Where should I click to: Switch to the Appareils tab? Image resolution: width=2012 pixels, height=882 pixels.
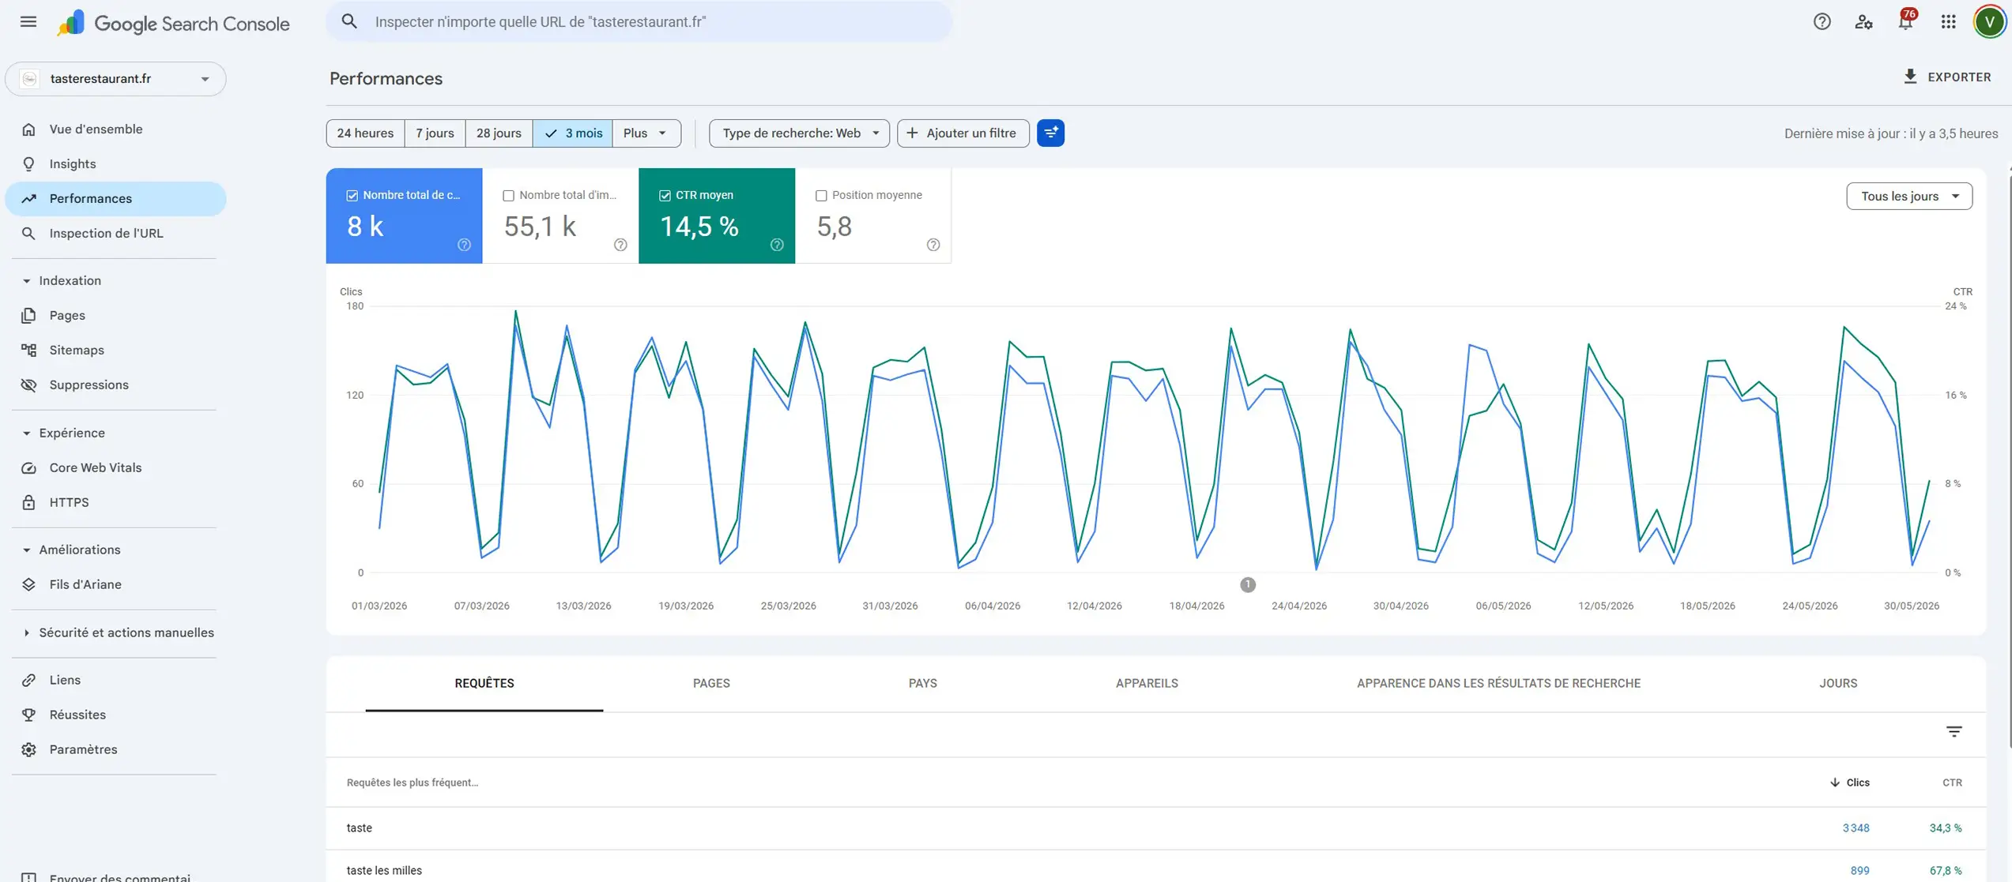click(1147, 684)
